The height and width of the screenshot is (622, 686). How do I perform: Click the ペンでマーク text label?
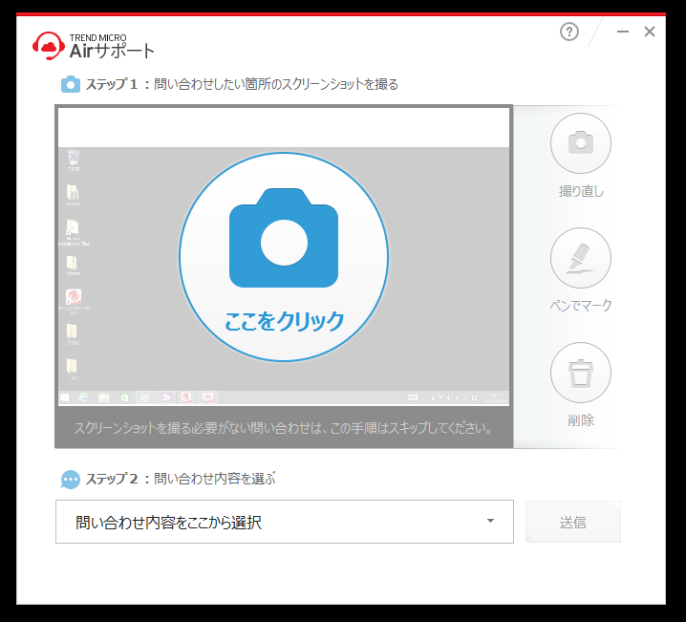tap(581, 306)
